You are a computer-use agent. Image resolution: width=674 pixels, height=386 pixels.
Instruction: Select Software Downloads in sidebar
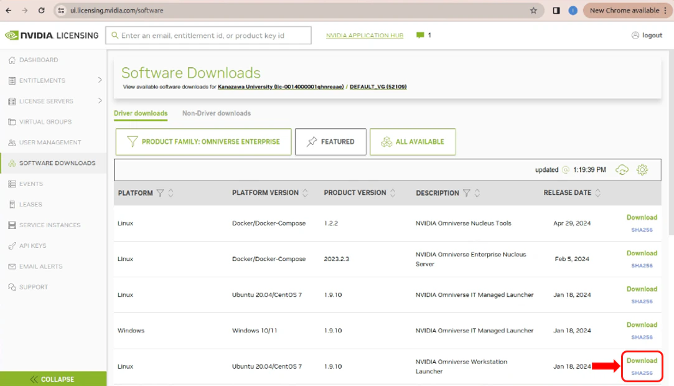54,163
